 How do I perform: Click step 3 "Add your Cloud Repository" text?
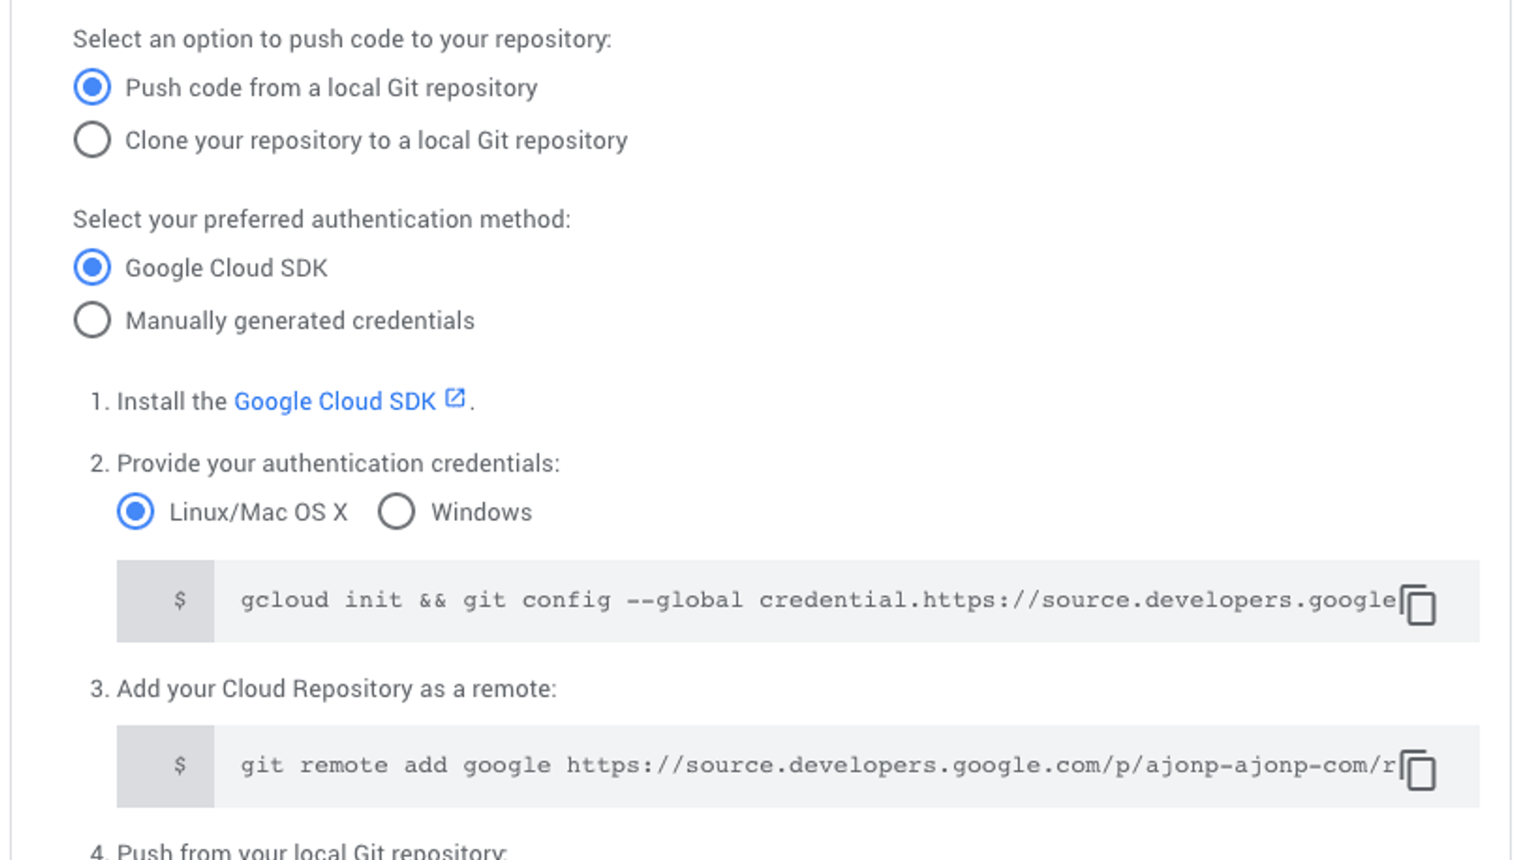coord(336,689)
